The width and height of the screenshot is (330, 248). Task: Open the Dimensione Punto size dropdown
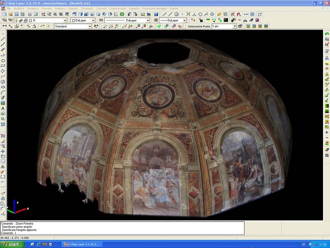235,26
